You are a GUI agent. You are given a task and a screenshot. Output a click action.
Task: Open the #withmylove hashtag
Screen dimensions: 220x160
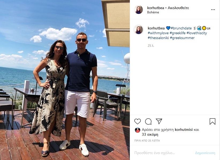pos(158,33)
